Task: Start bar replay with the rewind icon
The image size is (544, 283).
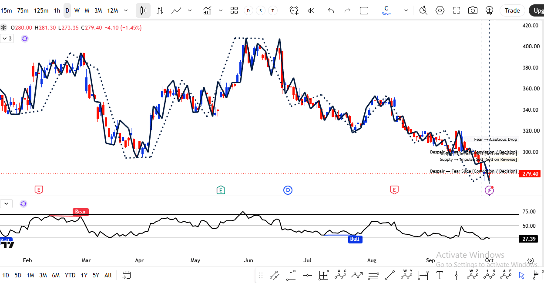Action: tap(311, 10)
